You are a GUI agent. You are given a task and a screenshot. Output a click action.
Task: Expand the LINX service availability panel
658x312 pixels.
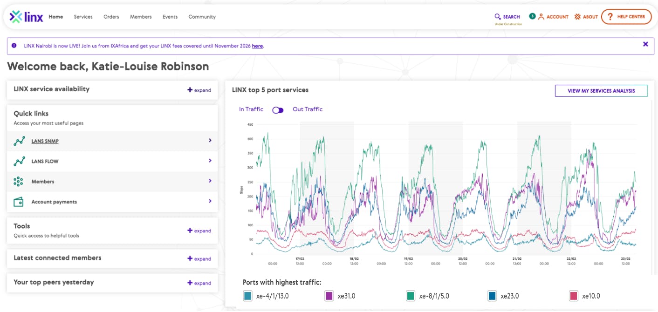199,90
